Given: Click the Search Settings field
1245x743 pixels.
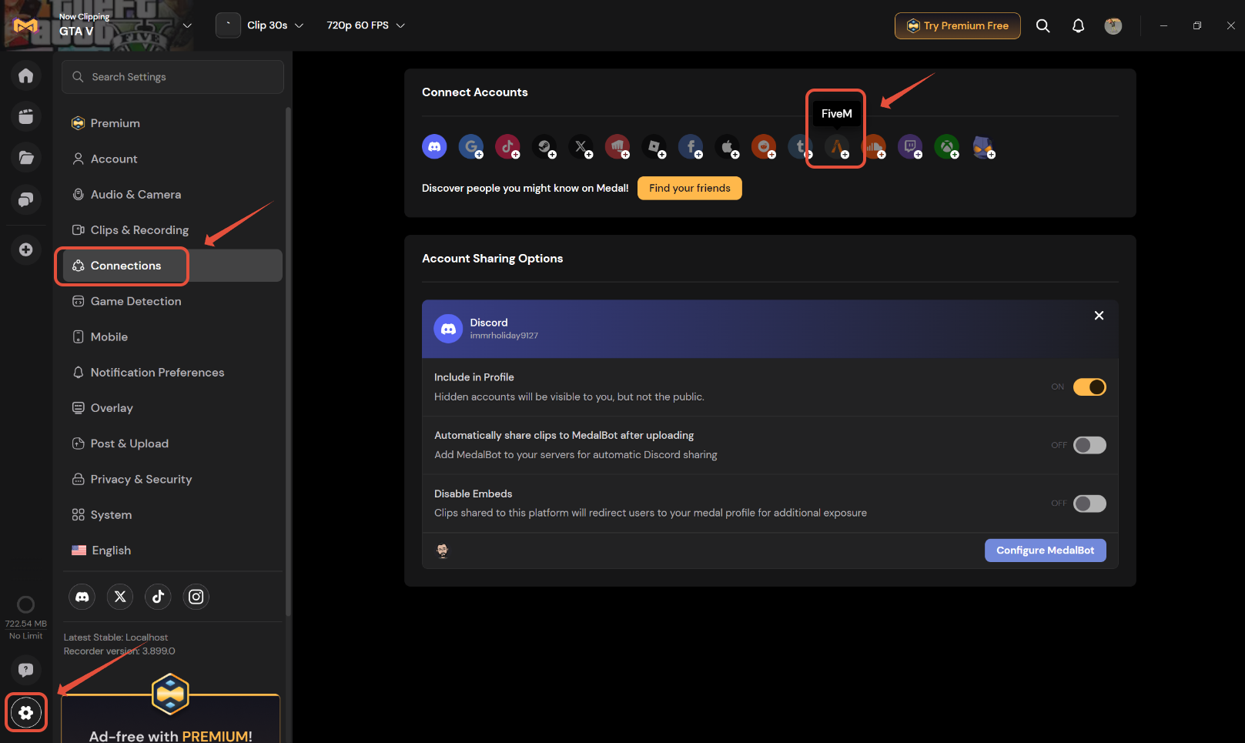Looking at the screenshot, I should click(172, 77).
